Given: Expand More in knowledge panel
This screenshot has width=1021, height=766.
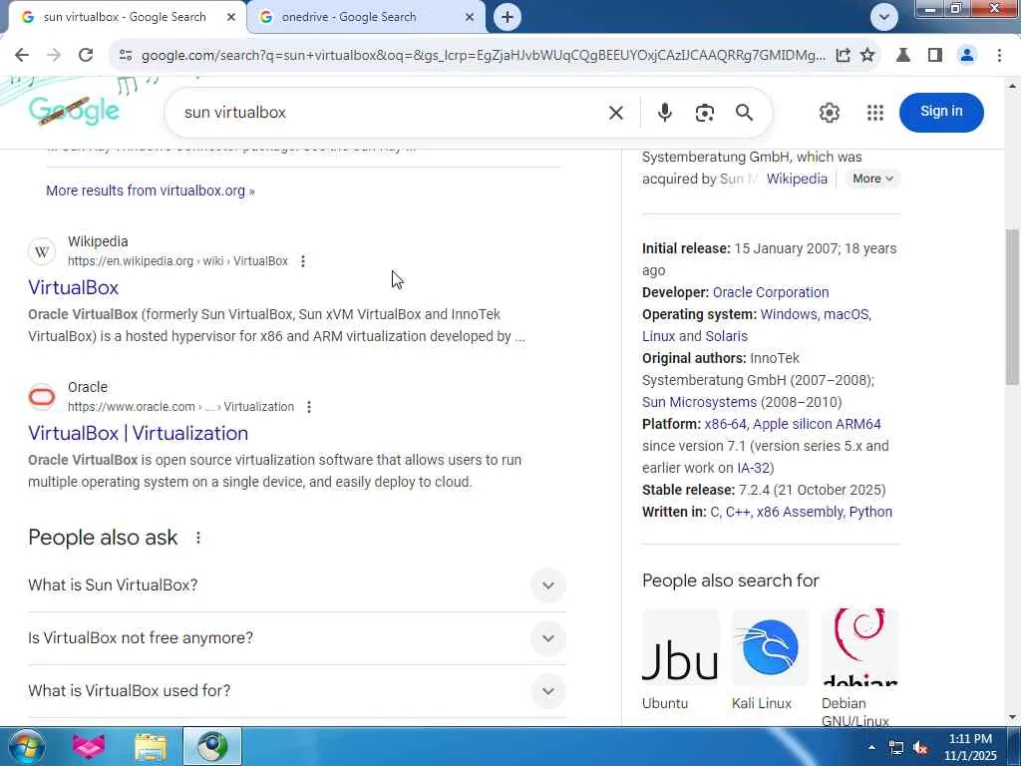Looking at the screenshot, I should [872, 179].
